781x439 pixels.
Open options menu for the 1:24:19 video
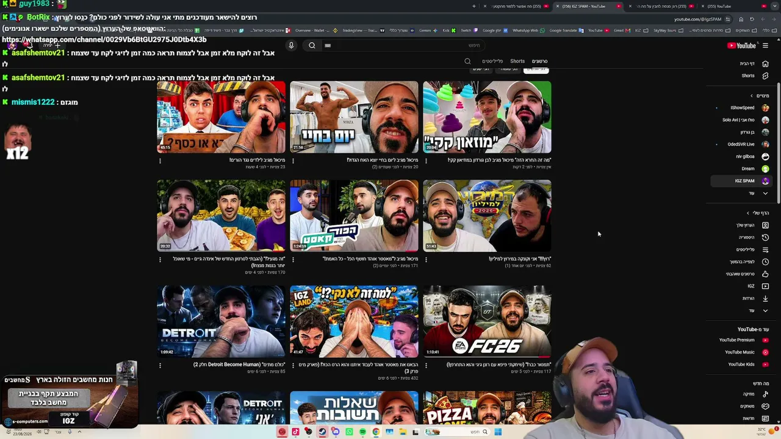293,260
